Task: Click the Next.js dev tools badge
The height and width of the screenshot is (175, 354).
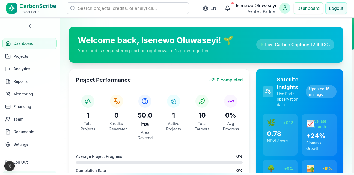Action: point(10,166)
